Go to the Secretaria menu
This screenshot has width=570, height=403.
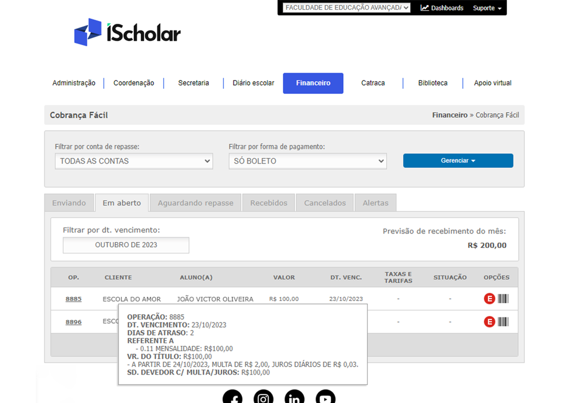194,83
